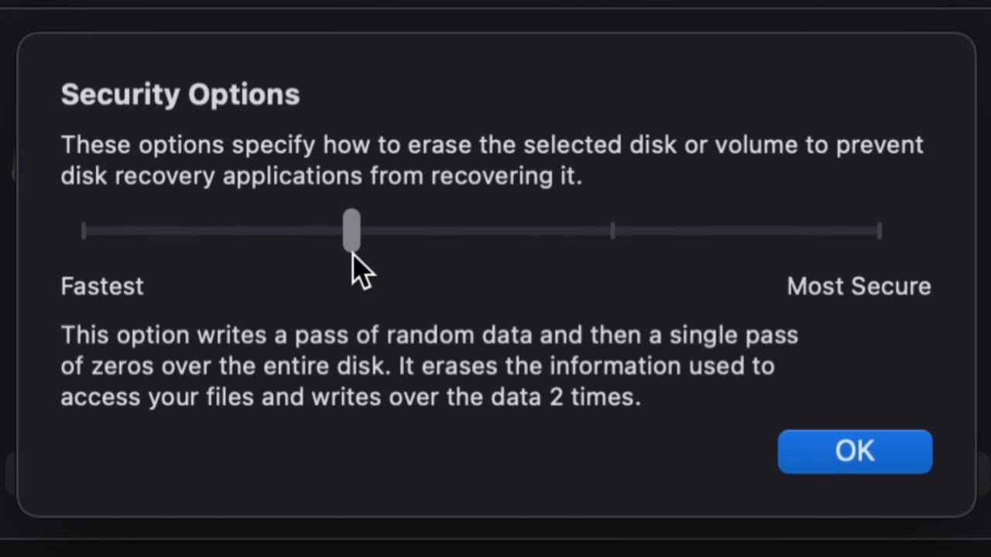The image size is (991, 557).
Task: Click the words "disk recovery applications"
Action: (x=211, y=176)
